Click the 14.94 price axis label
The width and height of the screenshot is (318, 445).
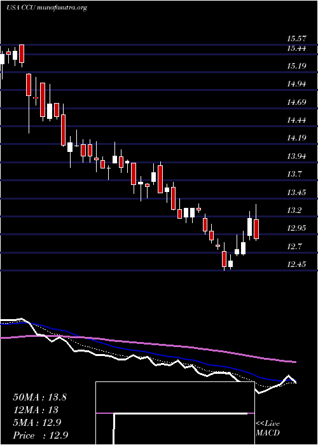point(296,84)
